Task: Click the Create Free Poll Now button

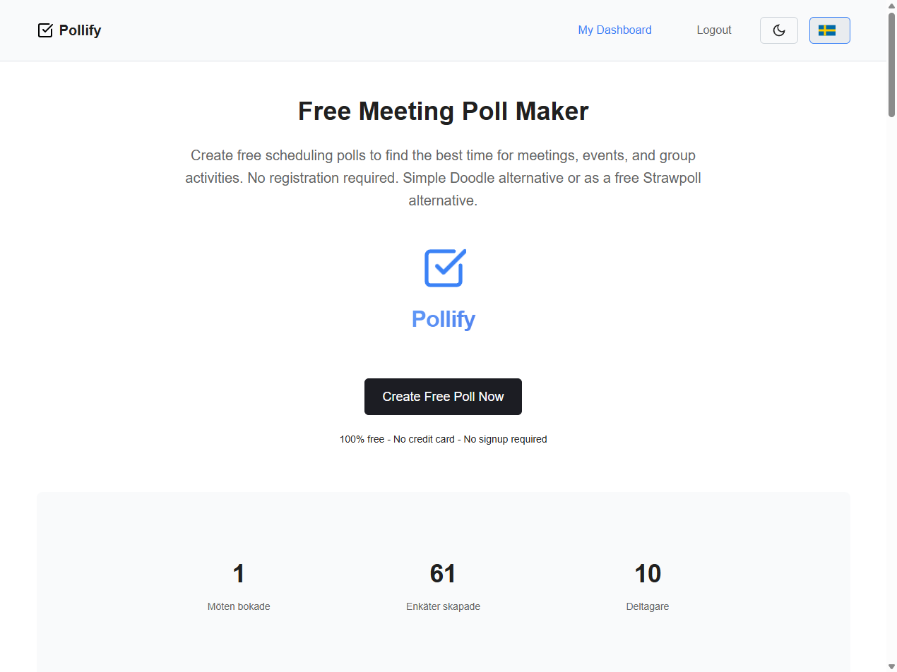Action: point(443,396)
